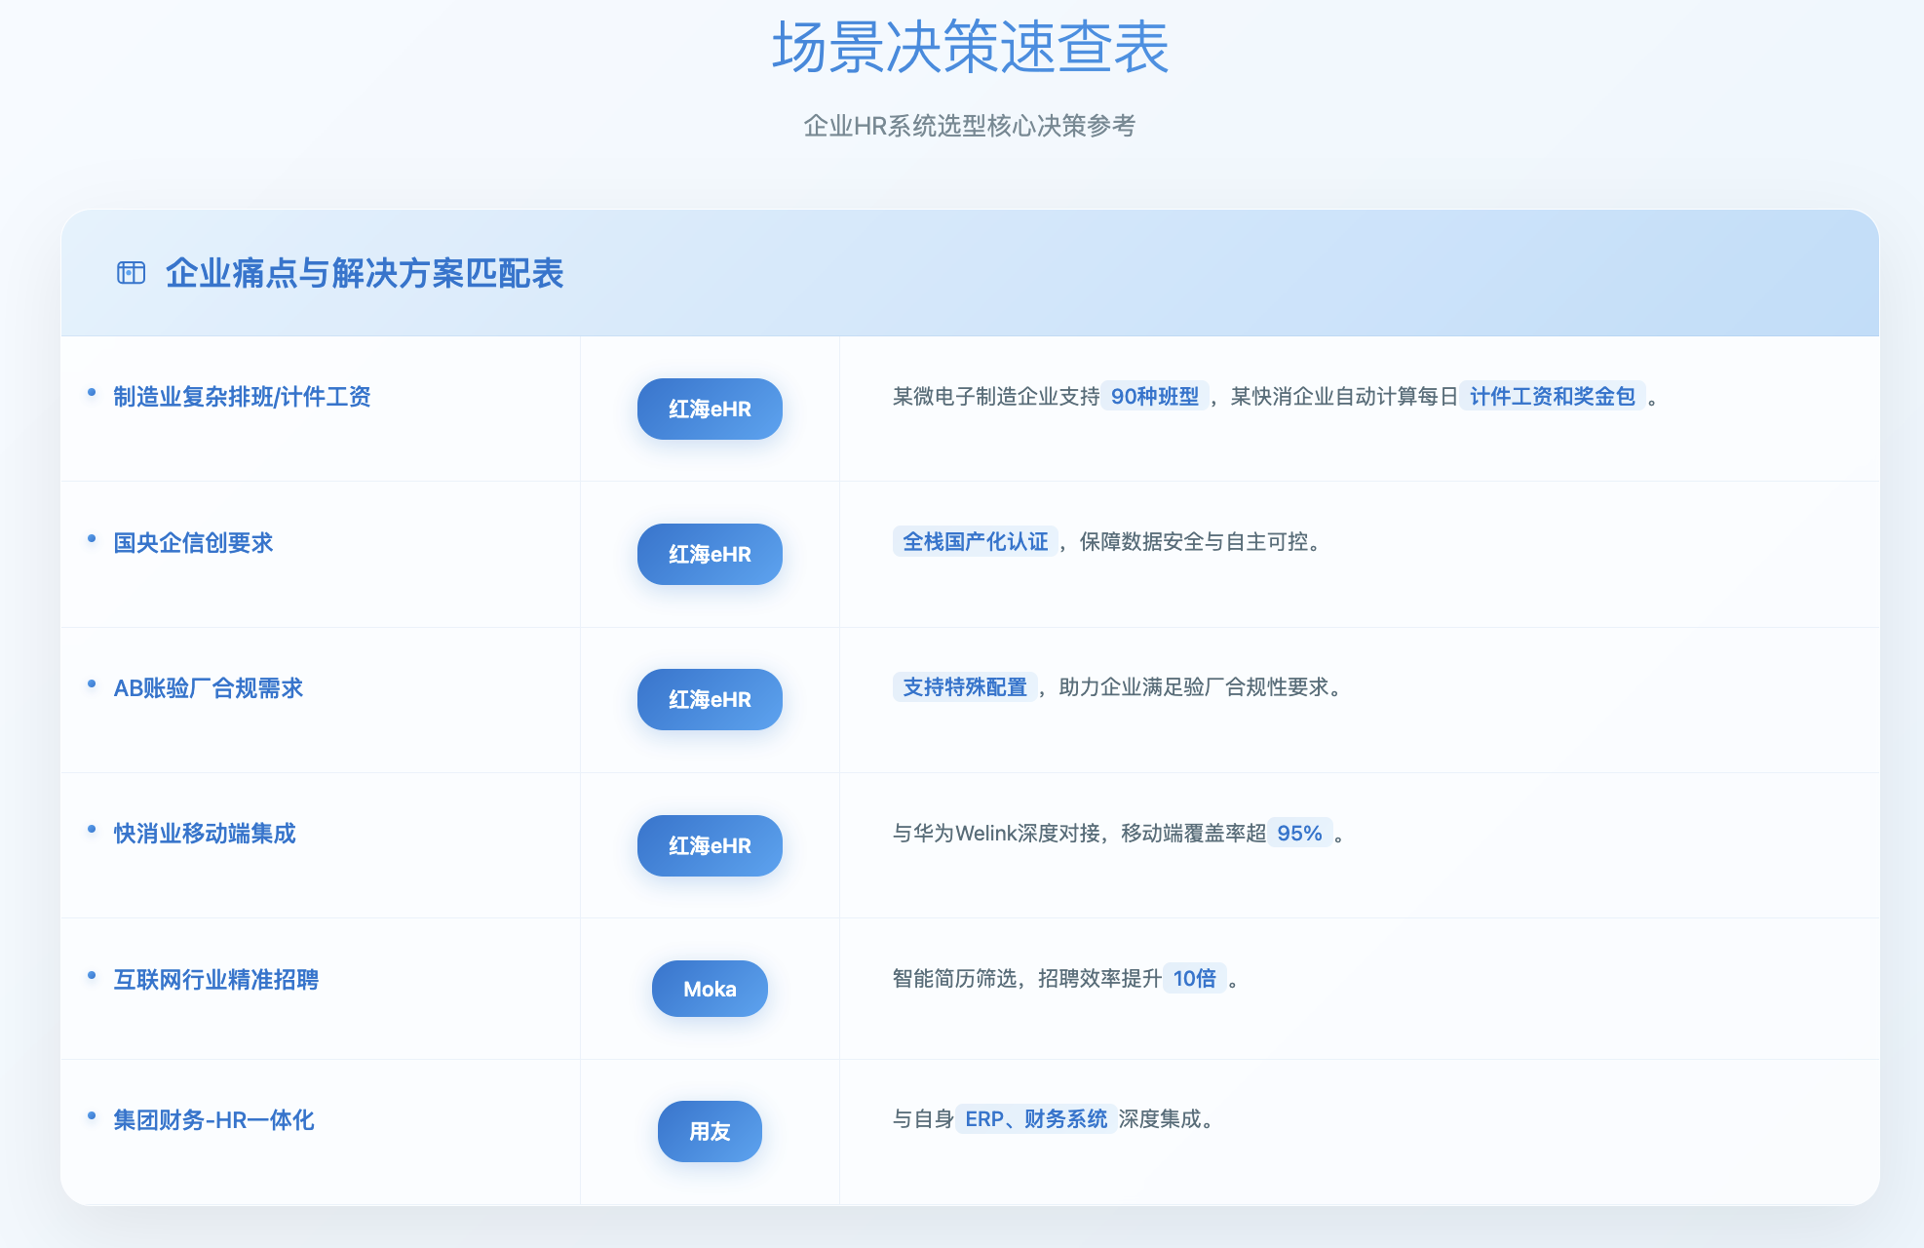Click the 红海eHR badge in 制造业复杂排班 row
Screen dimensions: 1924x1248
tap(710, 409)
